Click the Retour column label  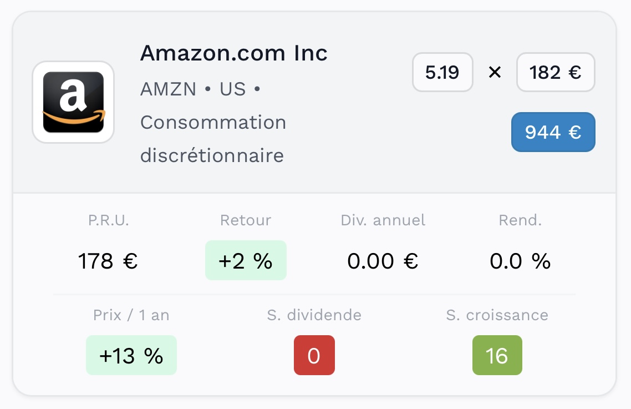click(x=246, y=220)
